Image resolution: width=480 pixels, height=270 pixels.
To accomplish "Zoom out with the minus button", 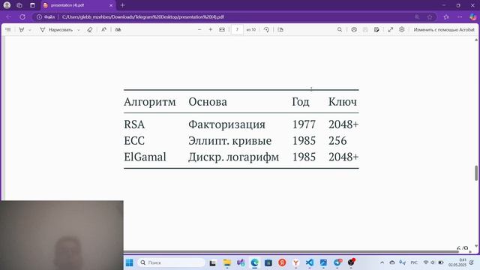I will tap(199, 30).
